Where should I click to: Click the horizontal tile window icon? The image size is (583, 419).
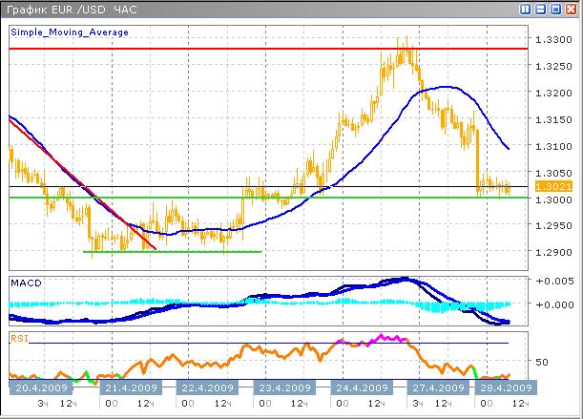(541, 9)
